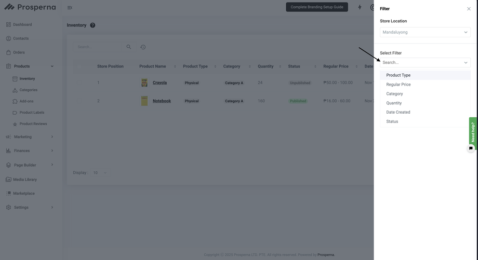Image resolution: width=478 pixels, height=260 pixels.
Task: Click the Inventory search input field
Action: pyautogui.click(x=98, y=47)
